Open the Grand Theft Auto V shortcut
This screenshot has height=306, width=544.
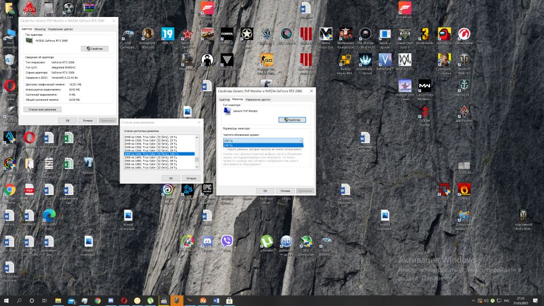(405, 35)
